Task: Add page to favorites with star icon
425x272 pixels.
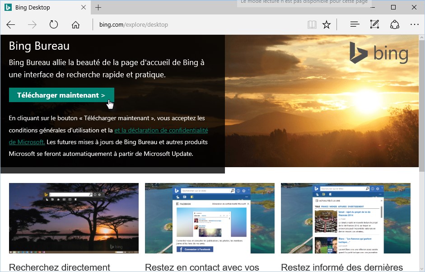Action: point(327,25)
